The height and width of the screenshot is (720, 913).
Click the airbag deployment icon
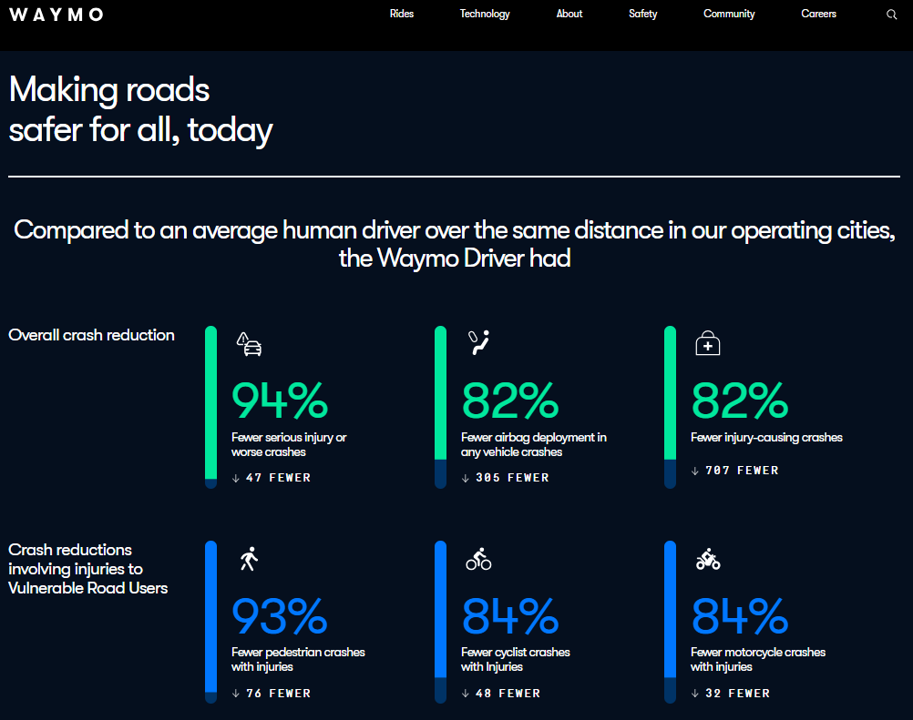[x=478, y=342]
